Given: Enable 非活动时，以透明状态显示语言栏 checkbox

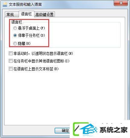Looking at the screenshot, I should (x=11, y=53).
